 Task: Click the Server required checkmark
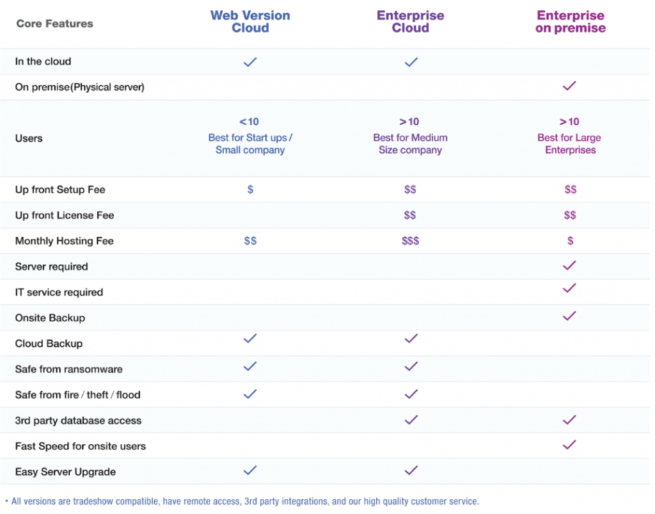[569, 266]
